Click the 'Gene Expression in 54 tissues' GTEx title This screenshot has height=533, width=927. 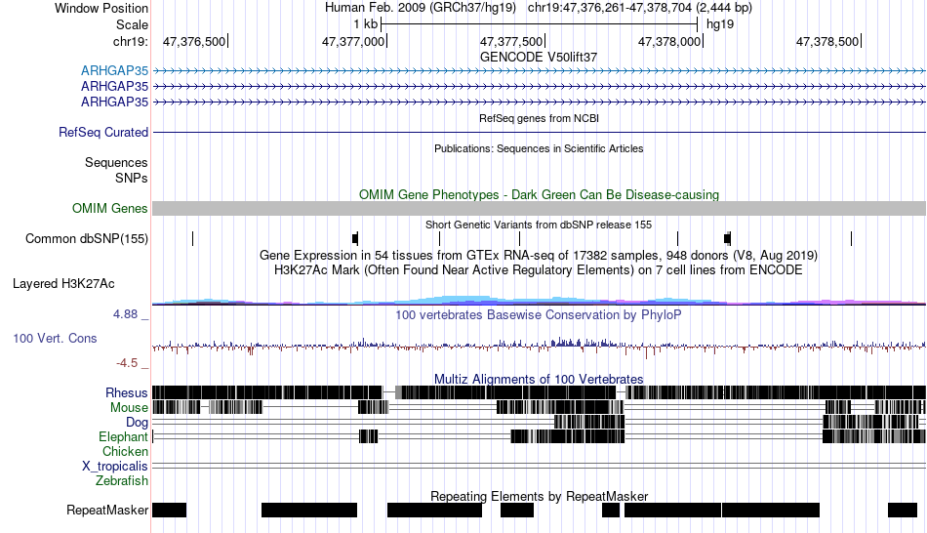539,255
